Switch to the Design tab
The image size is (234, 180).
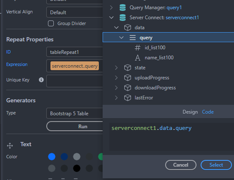190,112
